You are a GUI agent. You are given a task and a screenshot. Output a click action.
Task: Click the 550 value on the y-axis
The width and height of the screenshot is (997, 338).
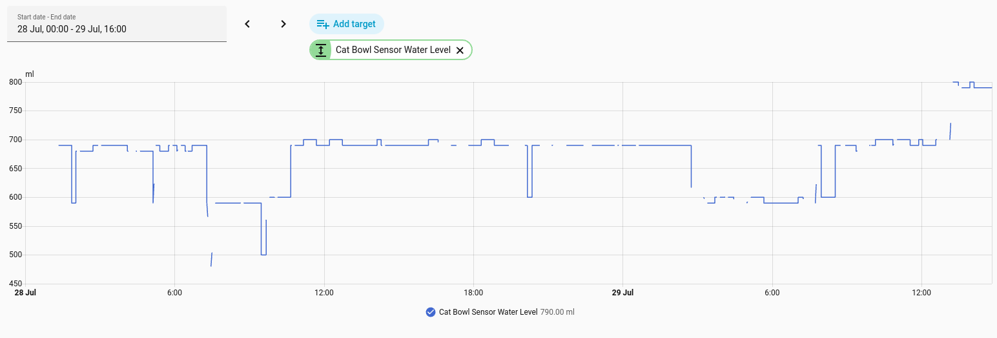click(15, 226)
